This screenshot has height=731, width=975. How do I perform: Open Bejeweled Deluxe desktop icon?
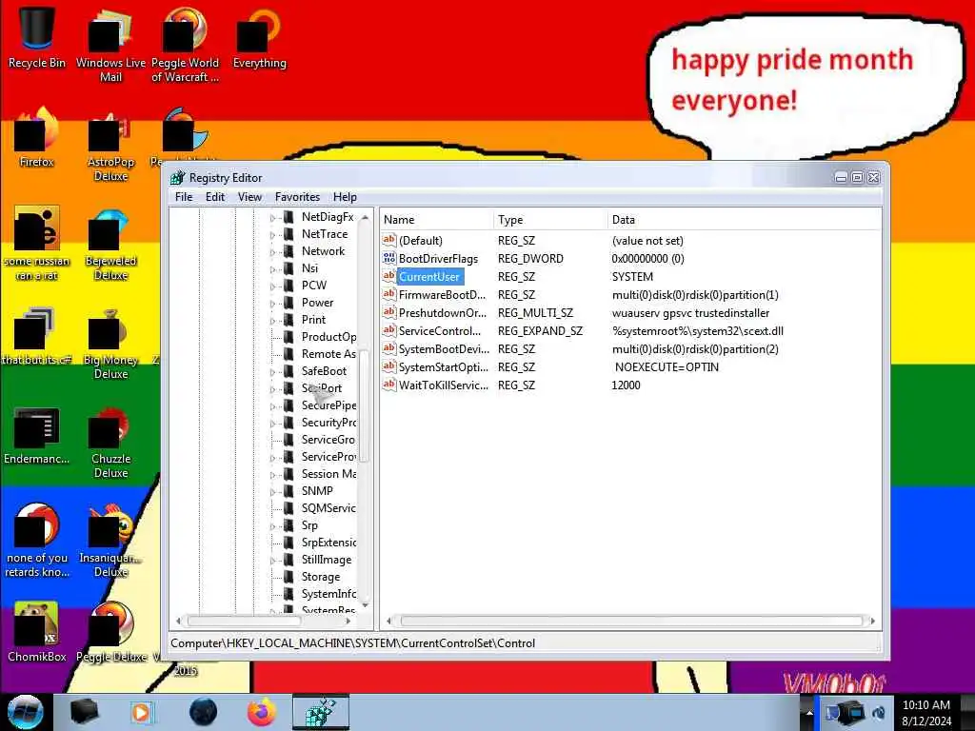pos(110,244)
